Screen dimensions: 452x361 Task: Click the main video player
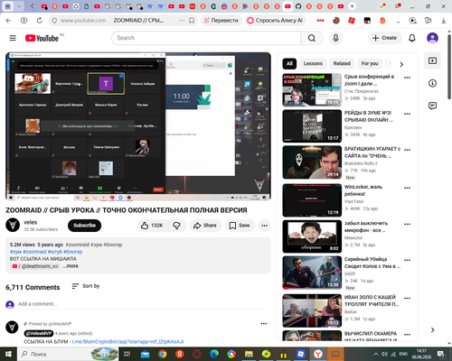(x=138, y=126)
